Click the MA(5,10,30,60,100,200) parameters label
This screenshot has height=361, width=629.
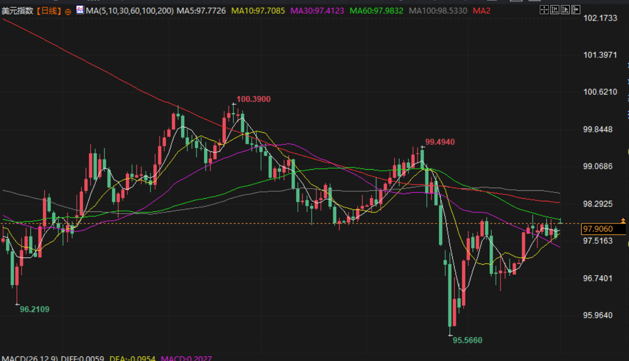click(x=129, y=11)
